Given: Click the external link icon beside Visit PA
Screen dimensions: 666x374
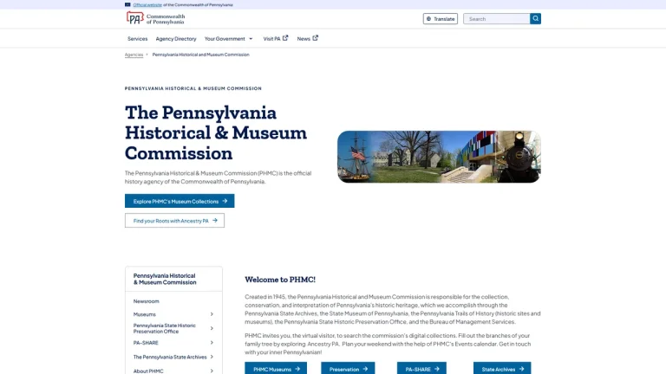Looking at the screenshot, I should point(285,38).
